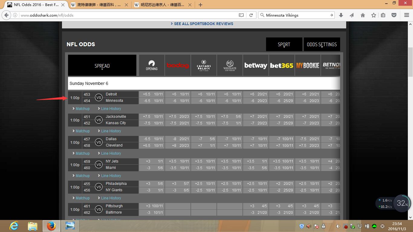Click the VS icon for Pittsburgh vs Baltimore

pyautogui.click(x=99, y=209)
